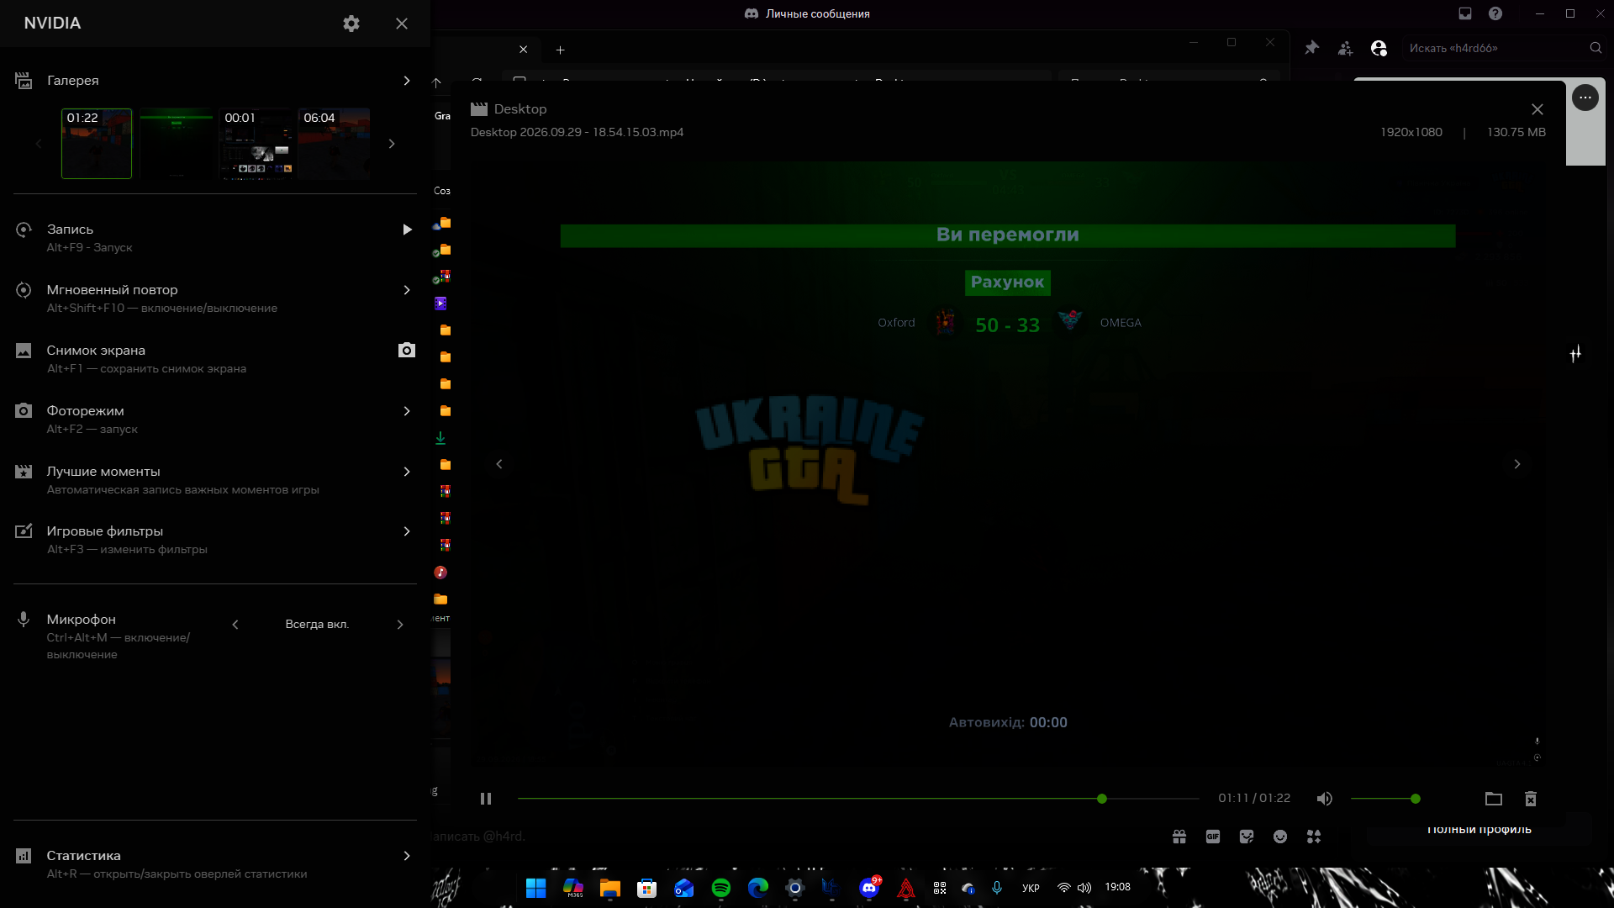Mute the video with the speaker icon
1614x908 pixels.
pyautogui.click(x=1324, y=799)
